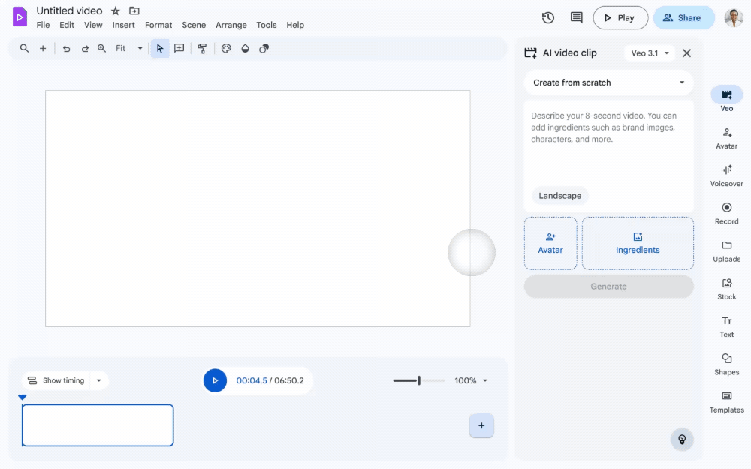
Task: Open the Templates panel
Action: click(x=726, y=401)
